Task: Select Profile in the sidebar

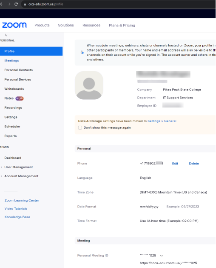Action: (x=31, y=51)
